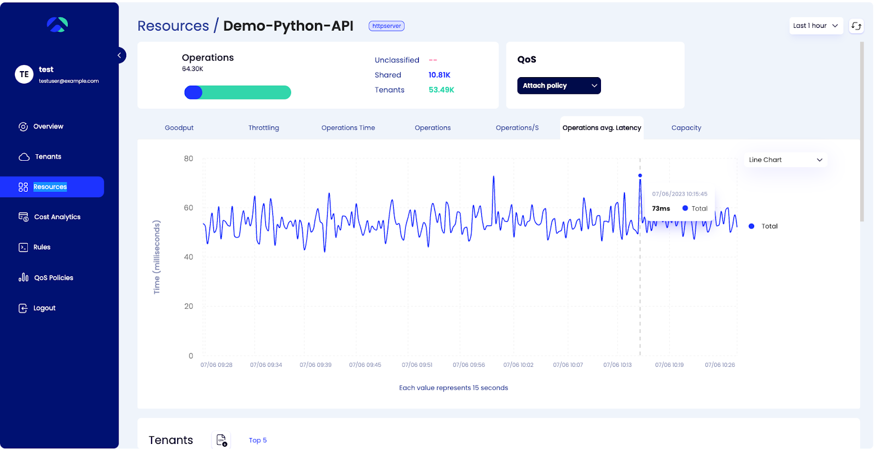This screenshot has height=450, width=875.
Task: Expand the Attach policy dropdown
Action: point(558,86)
